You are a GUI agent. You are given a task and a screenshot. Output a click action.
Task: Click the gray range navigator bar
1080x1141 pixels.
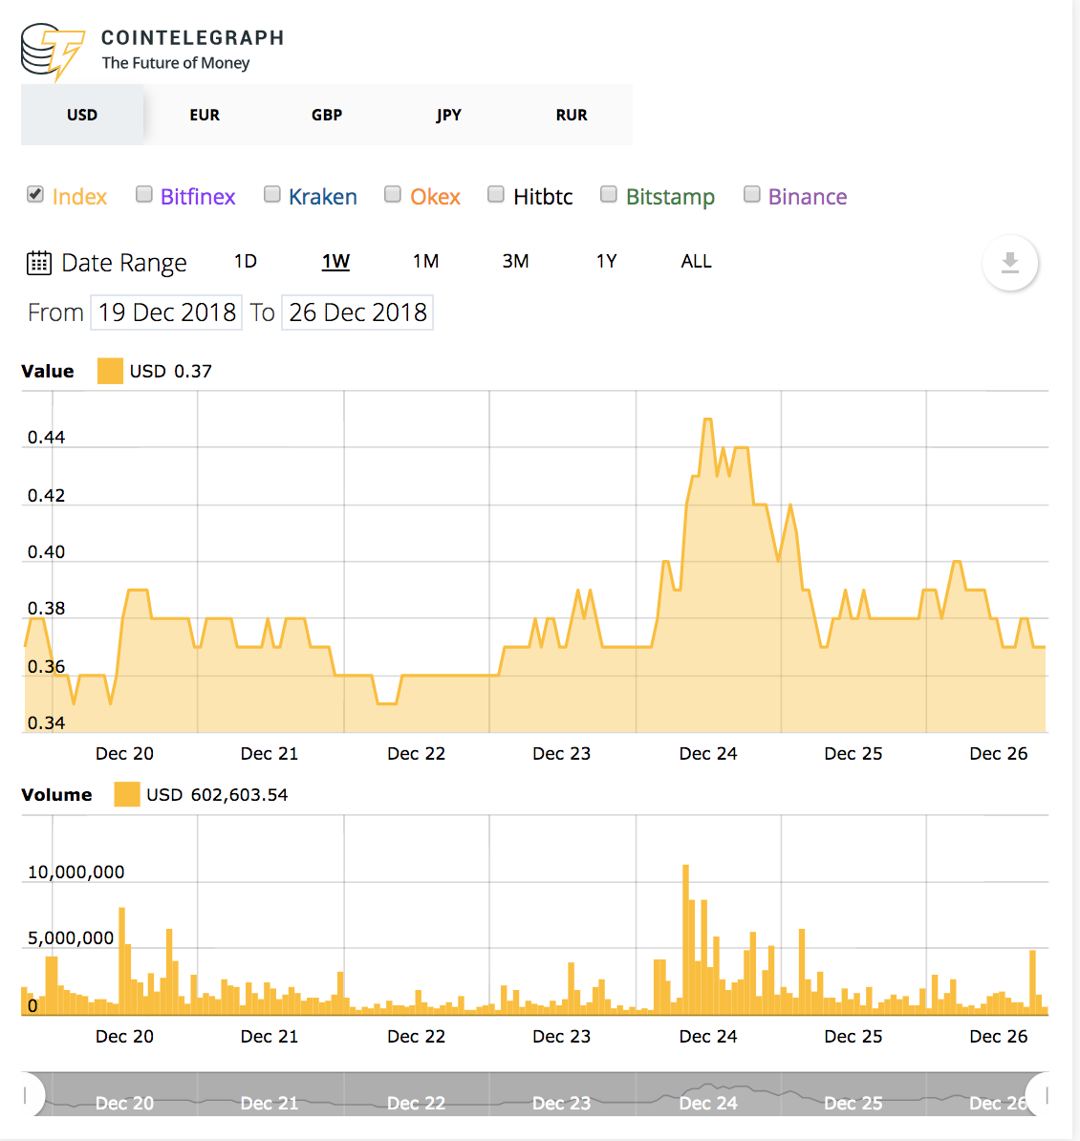[x=535, y=1094]
